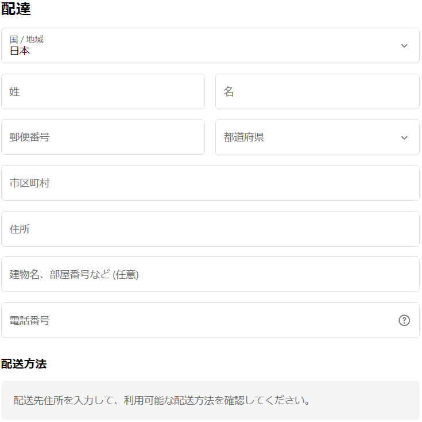Click the phone number help question-mark icon
This screenshot has width=422, height=422.
click(404, 320)
